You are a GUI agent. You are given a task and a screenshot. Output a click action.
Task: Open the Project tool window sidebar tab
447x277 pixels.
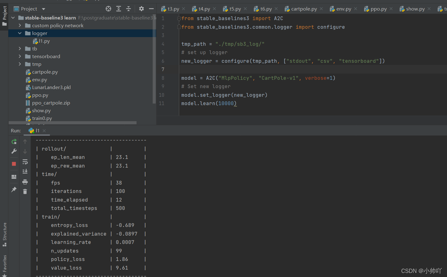(4, 16)
